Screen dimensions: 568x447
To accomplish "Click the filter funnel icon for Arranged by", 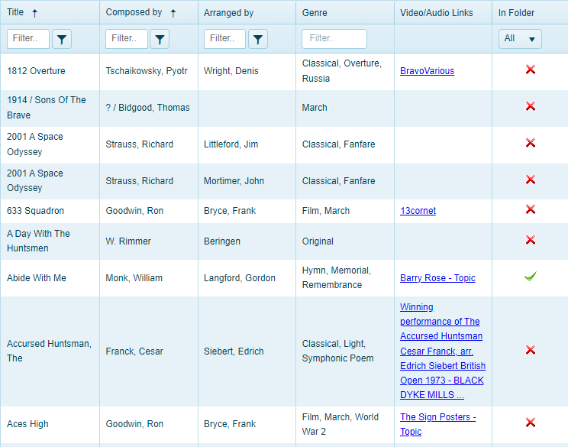I will pos(258,39).
